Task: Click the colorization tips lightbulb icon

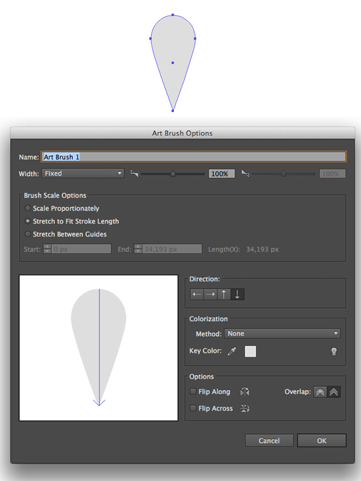Action: tap(334, 352)
